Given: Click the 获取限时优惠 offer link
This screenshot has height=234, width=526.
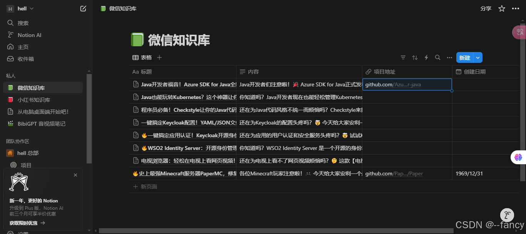Looking at the screenshot, I should 27,223.
